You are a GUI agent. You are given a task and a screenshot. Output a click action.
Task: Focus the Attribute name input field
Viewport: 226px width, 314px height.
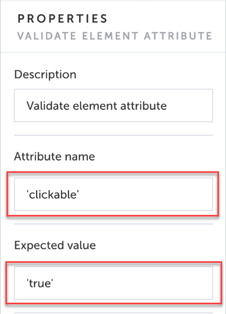(x=114, y=194)
